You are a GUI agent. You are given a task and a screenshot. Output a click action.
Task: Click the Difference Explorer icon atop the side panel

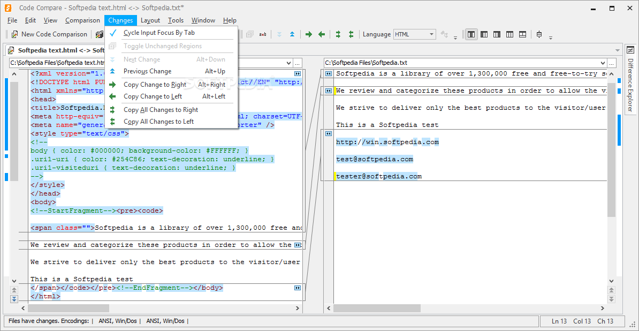coord(630,50)
